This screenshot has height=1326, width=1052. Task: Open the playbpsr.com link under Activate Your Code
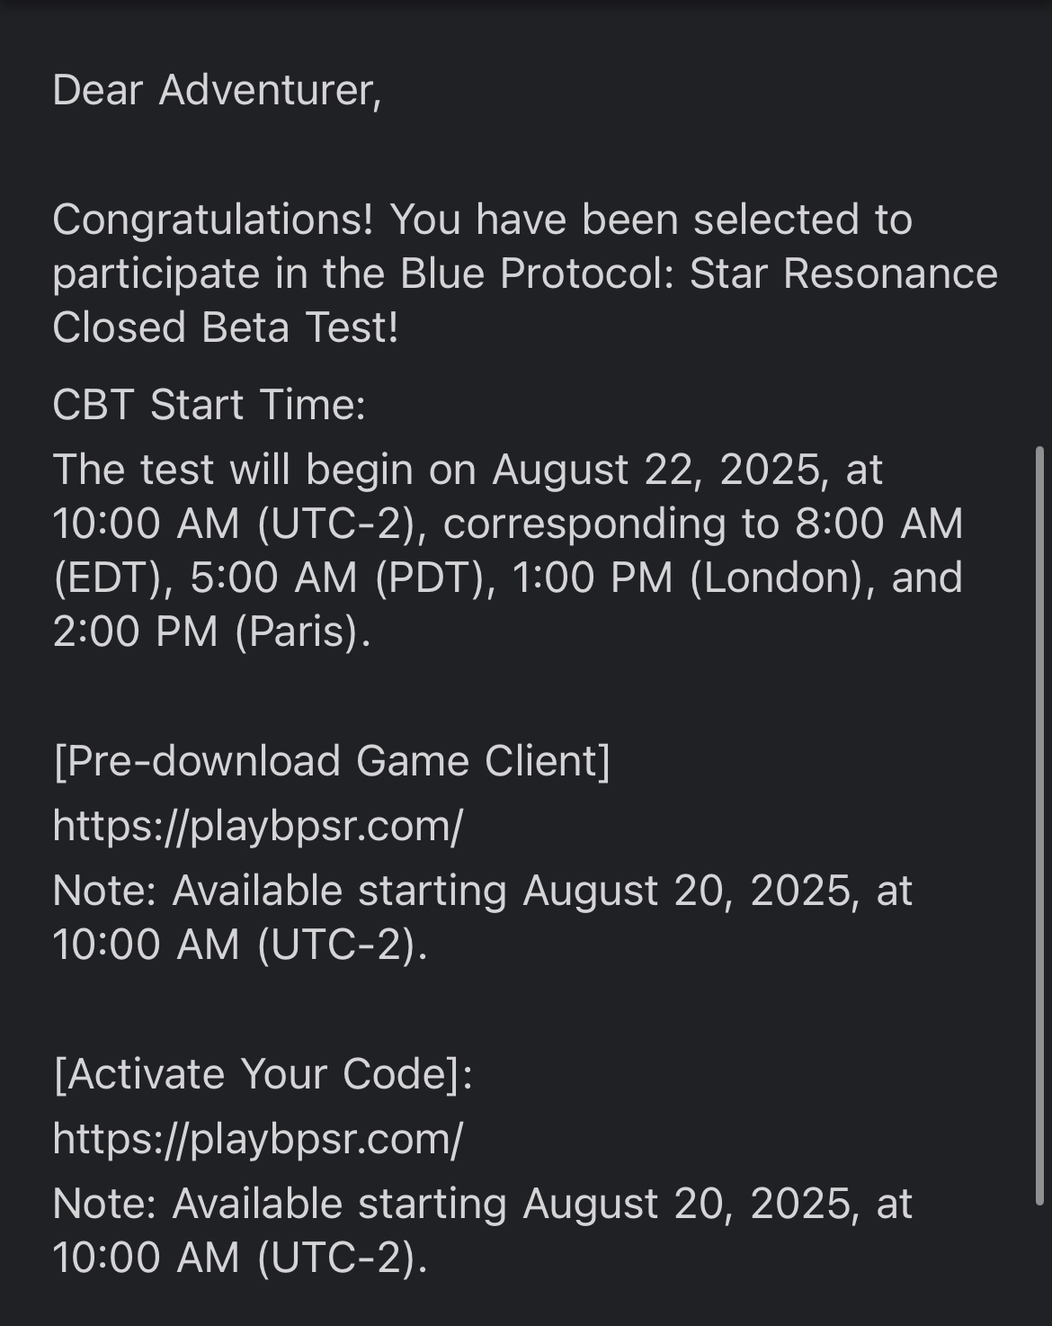[x=257, y=1138]
